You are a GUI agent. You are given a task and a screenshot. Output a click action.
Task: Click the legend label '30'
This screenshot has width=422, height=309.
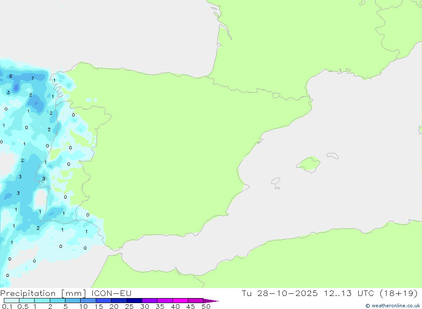click(x=145, y=306)
